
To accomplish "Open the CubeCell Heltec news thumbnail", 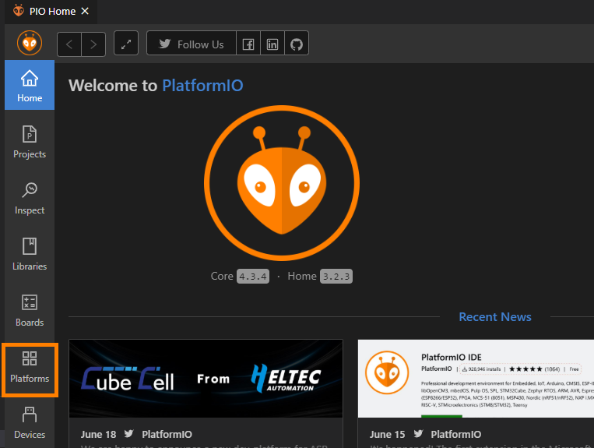I will point(206,379).
